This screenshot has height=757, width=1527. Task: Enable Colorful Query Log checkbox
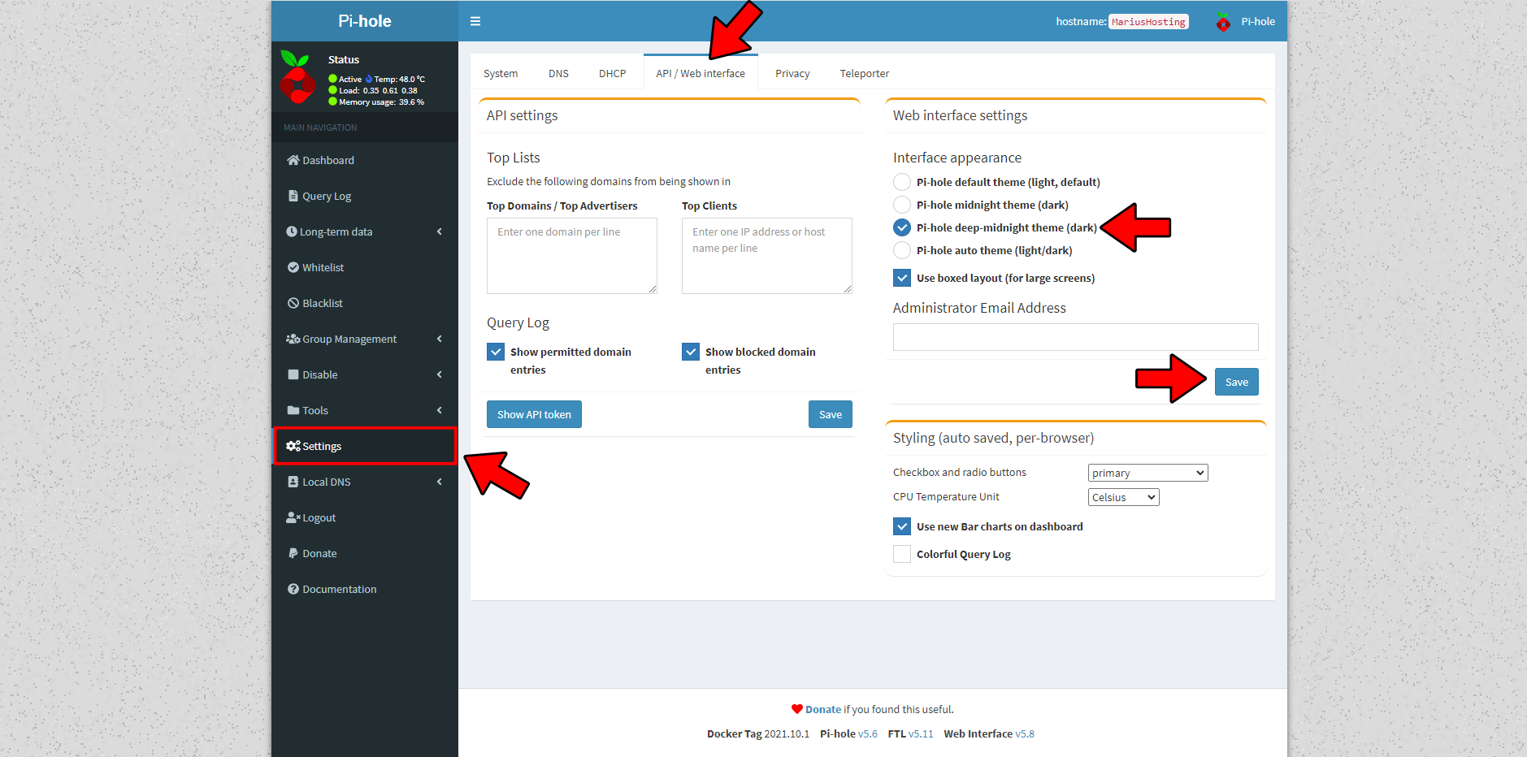tap(902, 554)
